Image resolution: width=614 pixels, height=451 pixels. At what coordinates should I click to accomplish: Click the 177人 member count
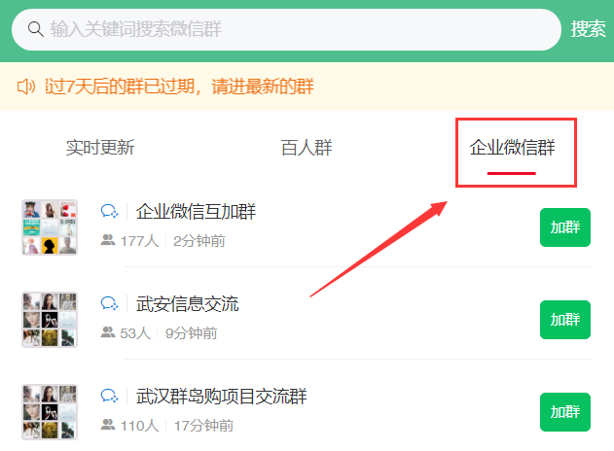click(139, 241)
